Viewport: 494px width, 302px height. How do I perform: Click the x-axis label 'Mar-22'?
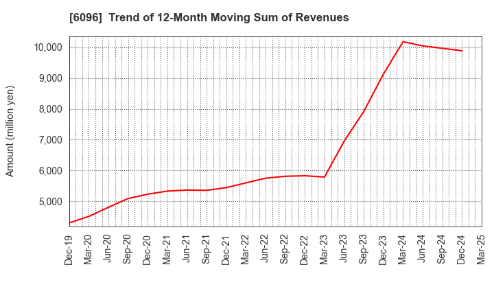245,249
